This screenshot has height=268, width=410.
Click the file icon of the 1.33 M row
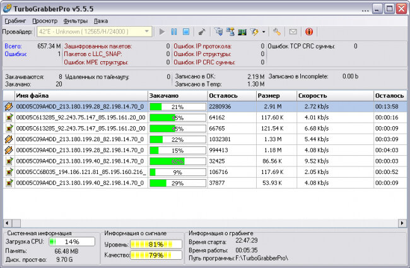point(9,139)
